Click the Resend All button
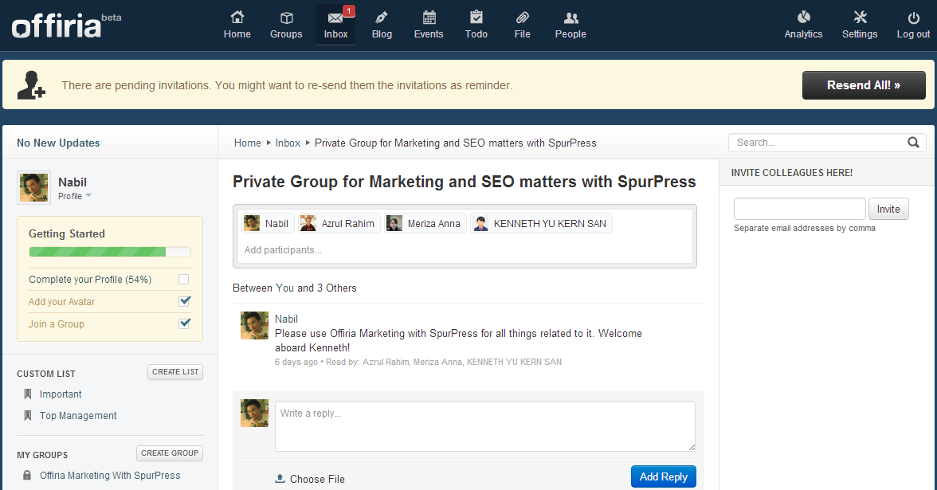 point(864,85)
